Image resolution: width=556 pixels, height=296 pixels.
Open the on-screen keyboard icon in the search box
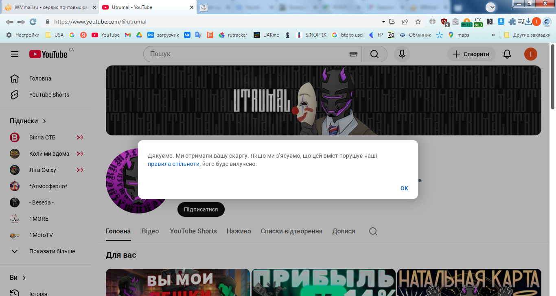pos(353,54)
